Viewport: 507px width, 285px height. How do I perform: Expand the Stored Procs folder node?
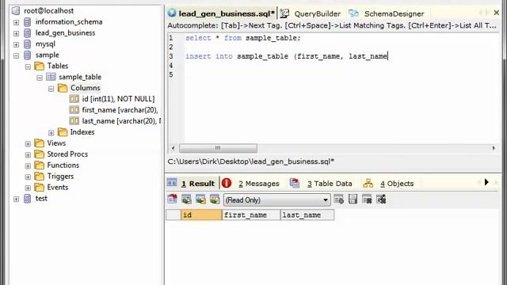coord(28,155)
